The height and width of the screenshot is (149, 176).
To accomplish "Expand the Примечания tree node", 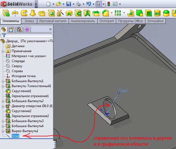I will (x=3, y=51).
